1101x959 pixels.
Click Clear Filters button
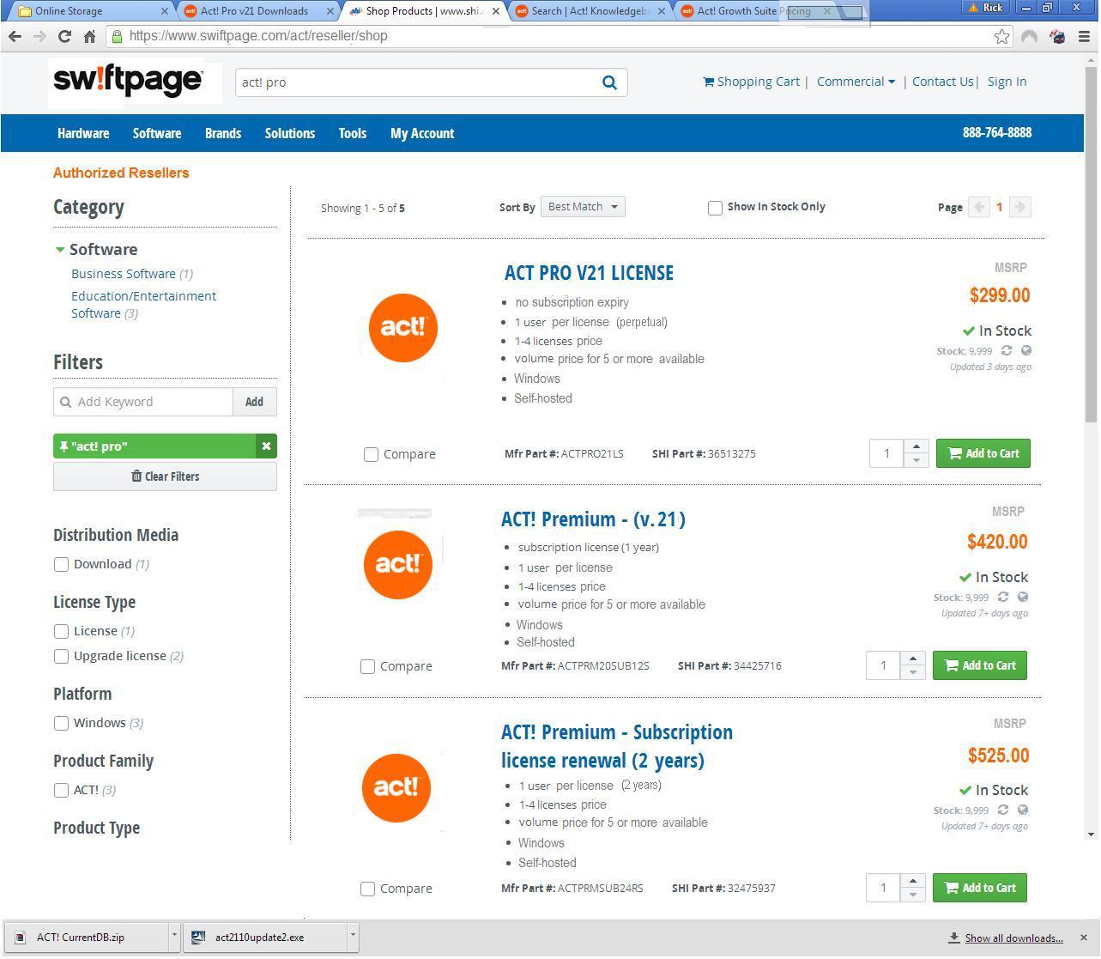[165, 476]
